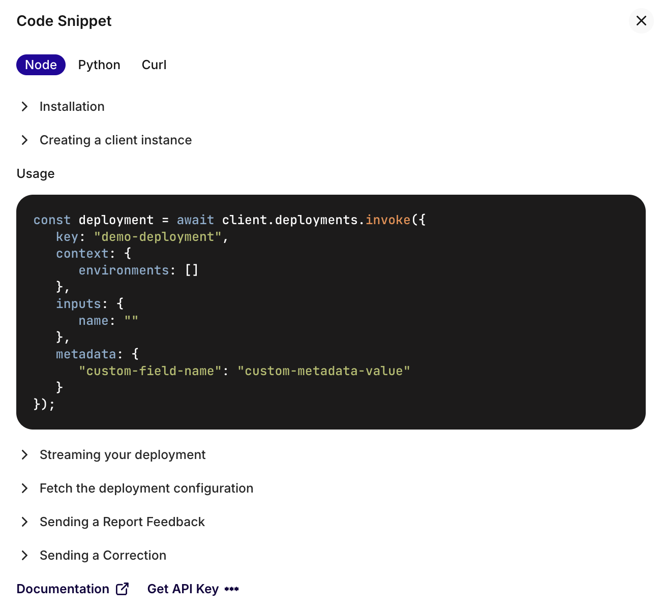Expand Streaming your deployment chevron
Screen dimensions: 662x611
[24, 454]
